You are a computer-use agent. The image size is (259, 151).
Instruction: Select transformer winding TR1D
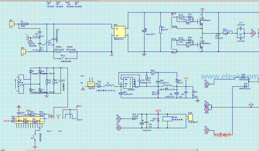tap(172, 45)
